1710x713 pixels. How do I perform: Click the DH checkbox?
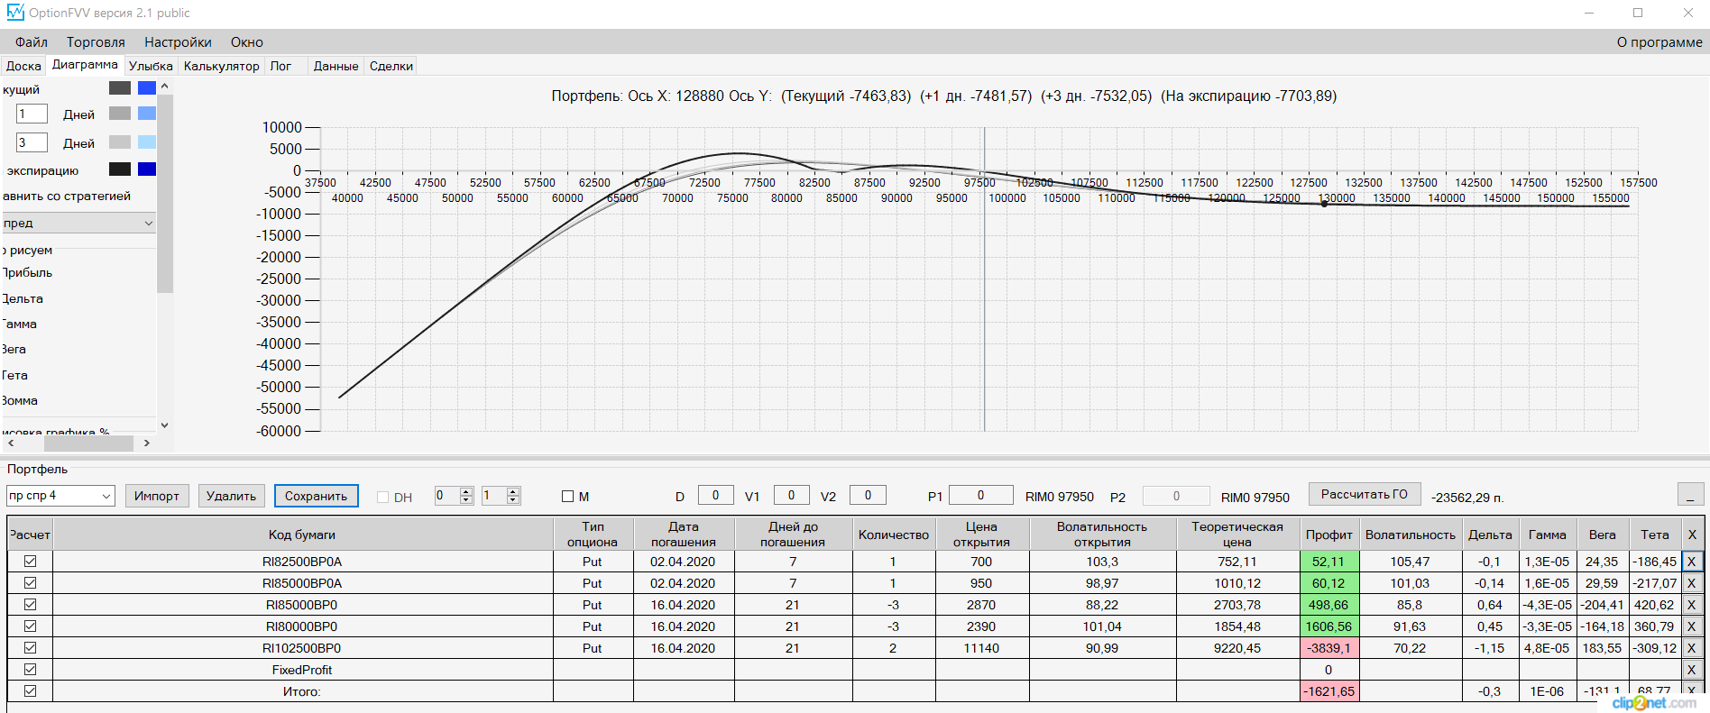click(382, 497)
